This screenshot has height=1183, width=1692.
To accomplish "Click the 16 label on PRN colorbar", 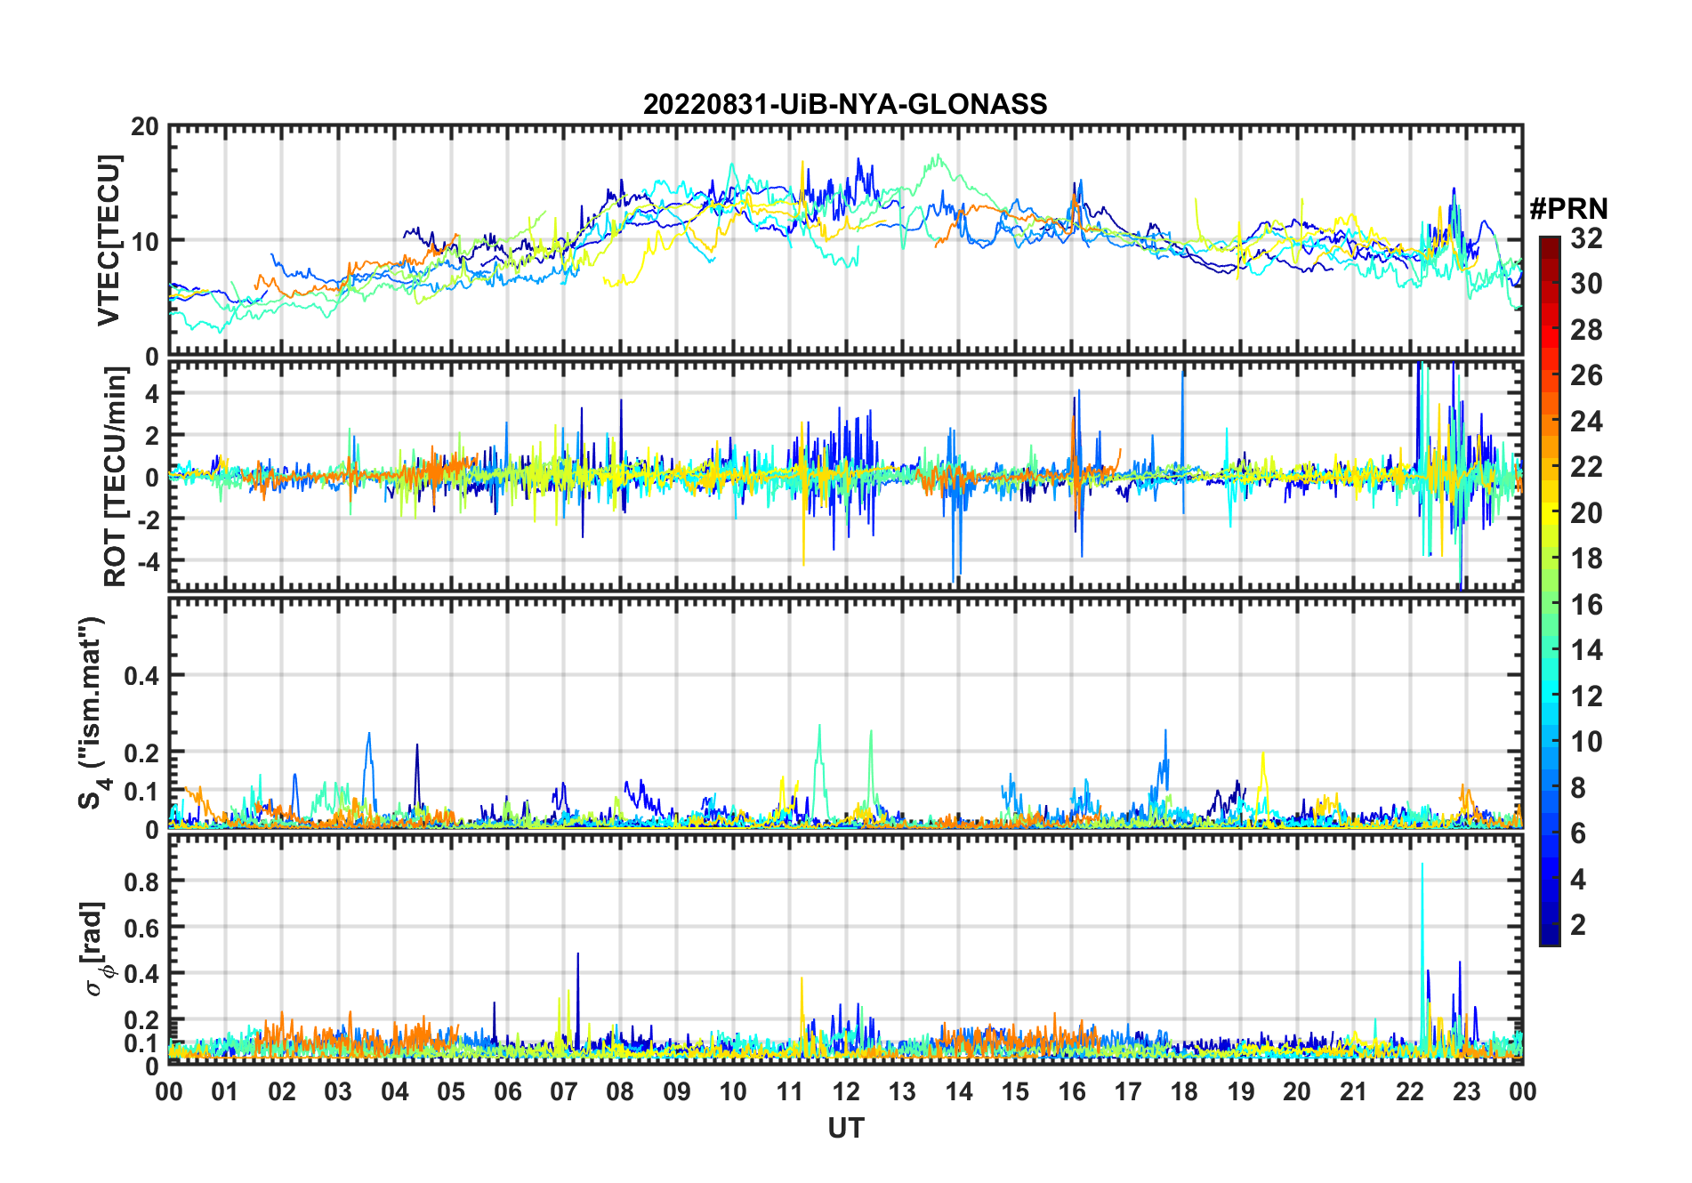I will point(1587,605).
